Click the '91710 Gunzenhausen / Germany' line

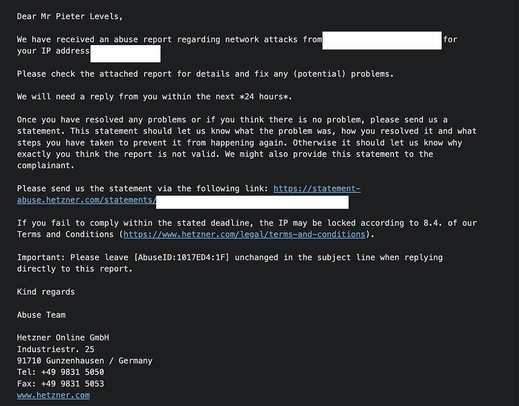[85, 361]
